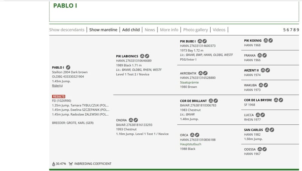Screen dimensions: 302x171
Task: Click the edit pencil beside SAN CARLOS
Action: pos(272,130)
